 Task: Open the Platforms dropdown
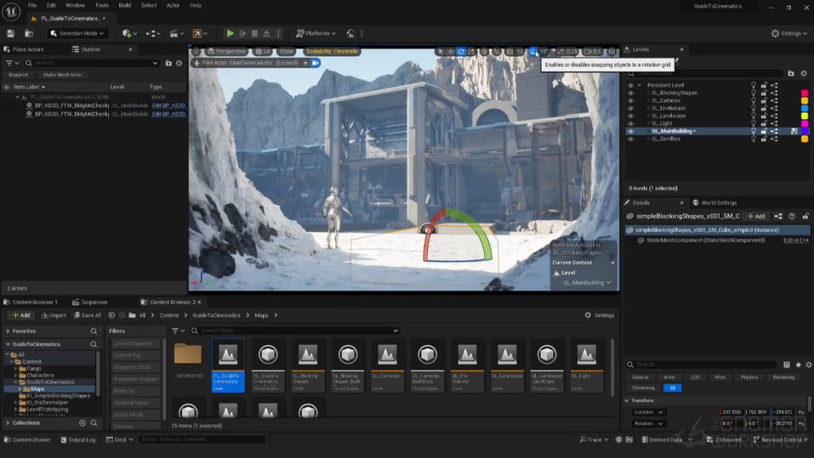[x=316, y=33]
